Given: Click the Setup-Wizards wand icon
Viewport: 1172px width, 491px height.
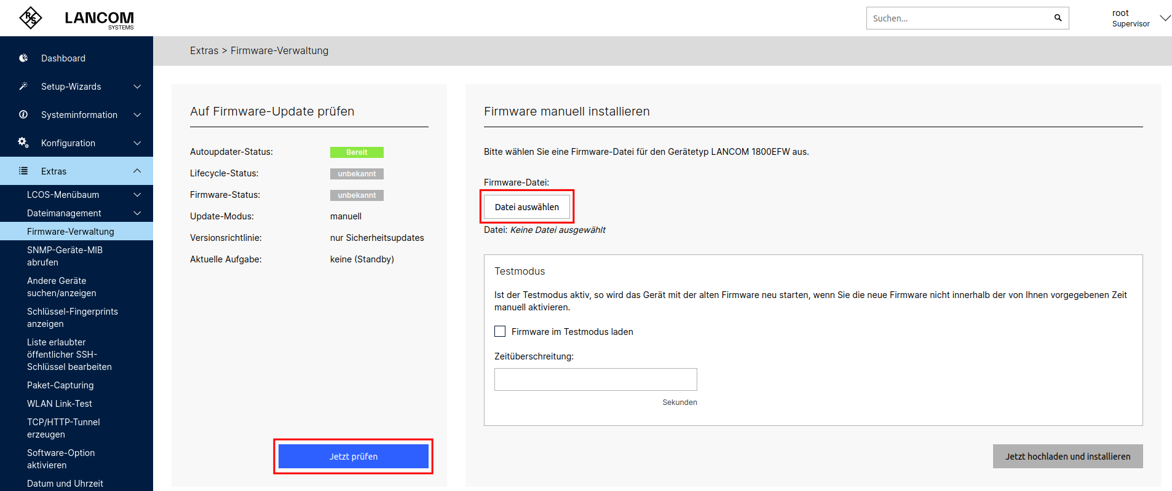Looking at the screenshot, I should click(x=23, y=86).
